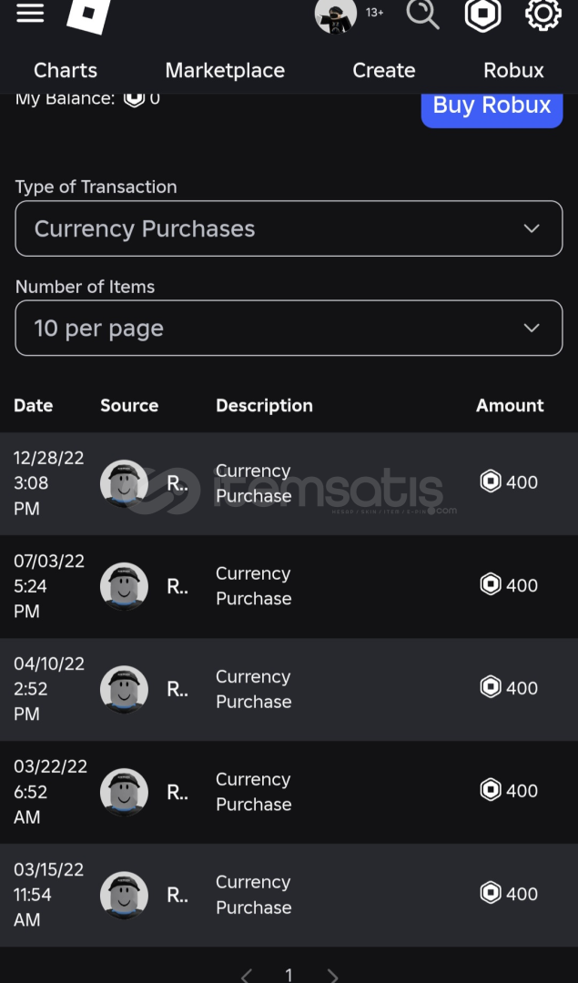Open the settings gear icon

pyautogui.click(x=543, y=15)
